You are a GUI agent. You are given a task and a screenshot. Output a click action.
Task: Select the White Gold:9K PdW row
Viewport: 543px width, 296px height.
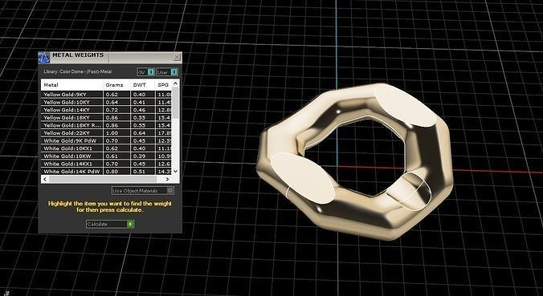pyautogui.click(x=106, y=140)
